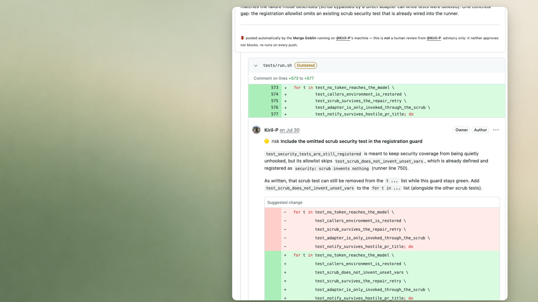The image size is (538, 302).
Task: Open the comment options three-dot menu
Action: [x=496, y=130]
